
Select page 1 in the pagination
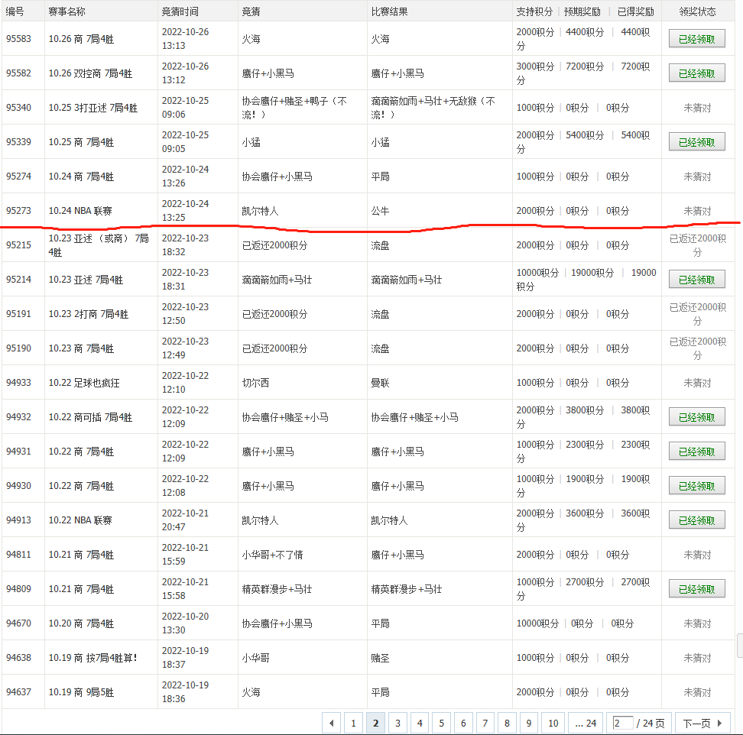pos(353,723)
